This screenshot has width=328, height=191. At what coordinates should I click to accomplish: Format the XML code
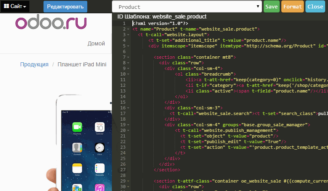pyautogui.click(x=293, y=7)
